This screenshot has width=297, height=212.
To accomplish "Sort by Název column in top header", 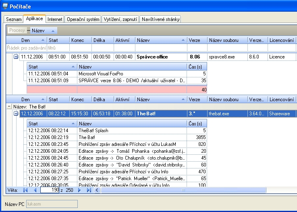I will 161,40.
